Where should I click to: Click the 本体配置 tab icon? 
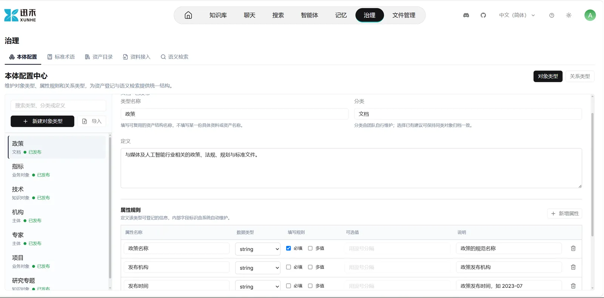tap(12, 57)
